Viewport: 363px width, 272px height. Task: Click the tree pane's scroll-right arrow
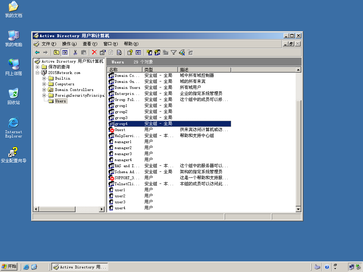pos(102,209)
